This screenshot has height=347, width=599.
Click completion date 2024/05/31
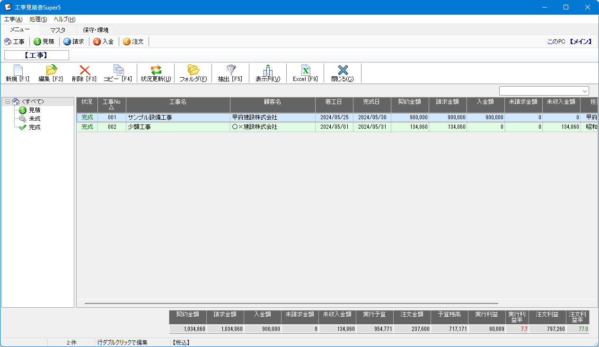[372, 127]
